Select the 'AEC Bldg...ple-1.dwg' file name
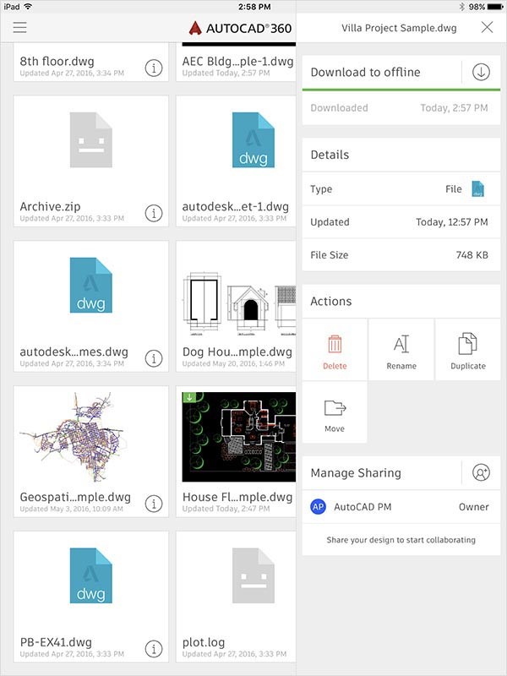Screen dimensions: 507x676 (x=238, y=61)
